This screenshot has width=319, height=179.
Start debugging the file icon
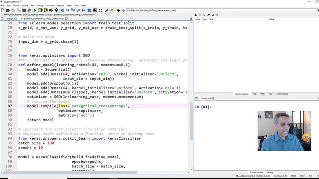click(x=62, y=10)
